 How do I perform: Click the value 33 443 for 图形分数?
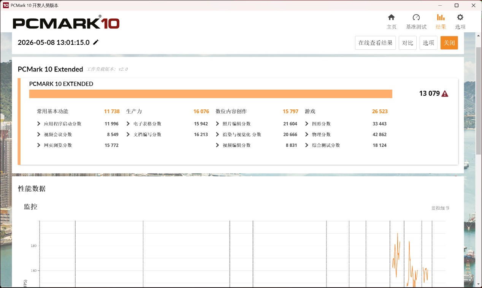pos(379,124)
